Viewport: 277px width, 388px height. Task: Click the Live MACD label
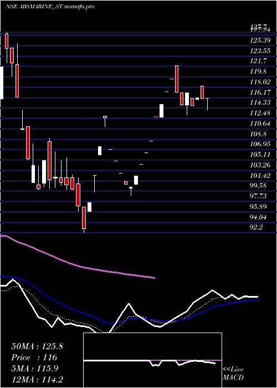coord(233,373)
